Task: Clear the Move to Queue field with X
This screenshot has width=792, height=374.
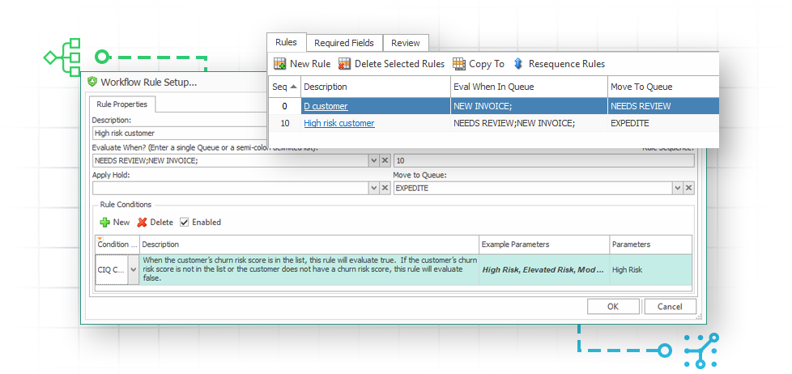Action: (x=689, y=188)
